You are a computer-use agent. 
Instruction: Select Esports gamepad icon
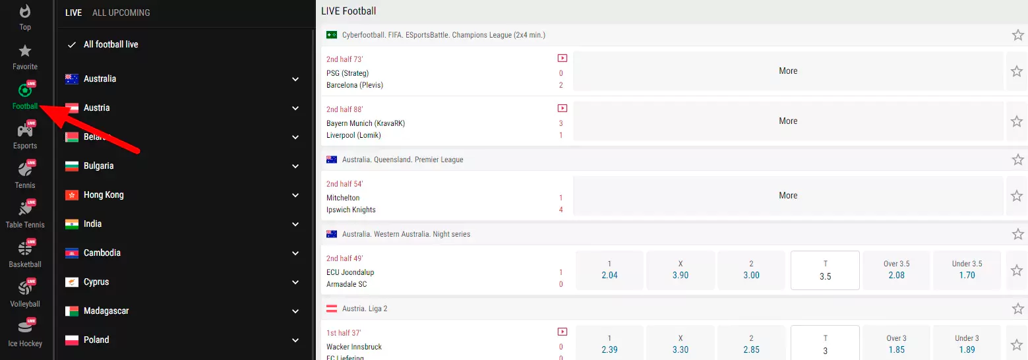coord(25,131)
